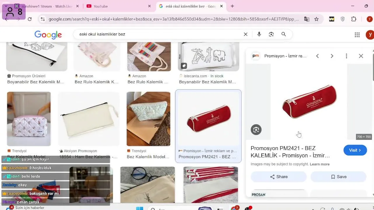This screenshot has width=374, height=210.
Task: Clear the search query with the X
Action: pos(246,34)
